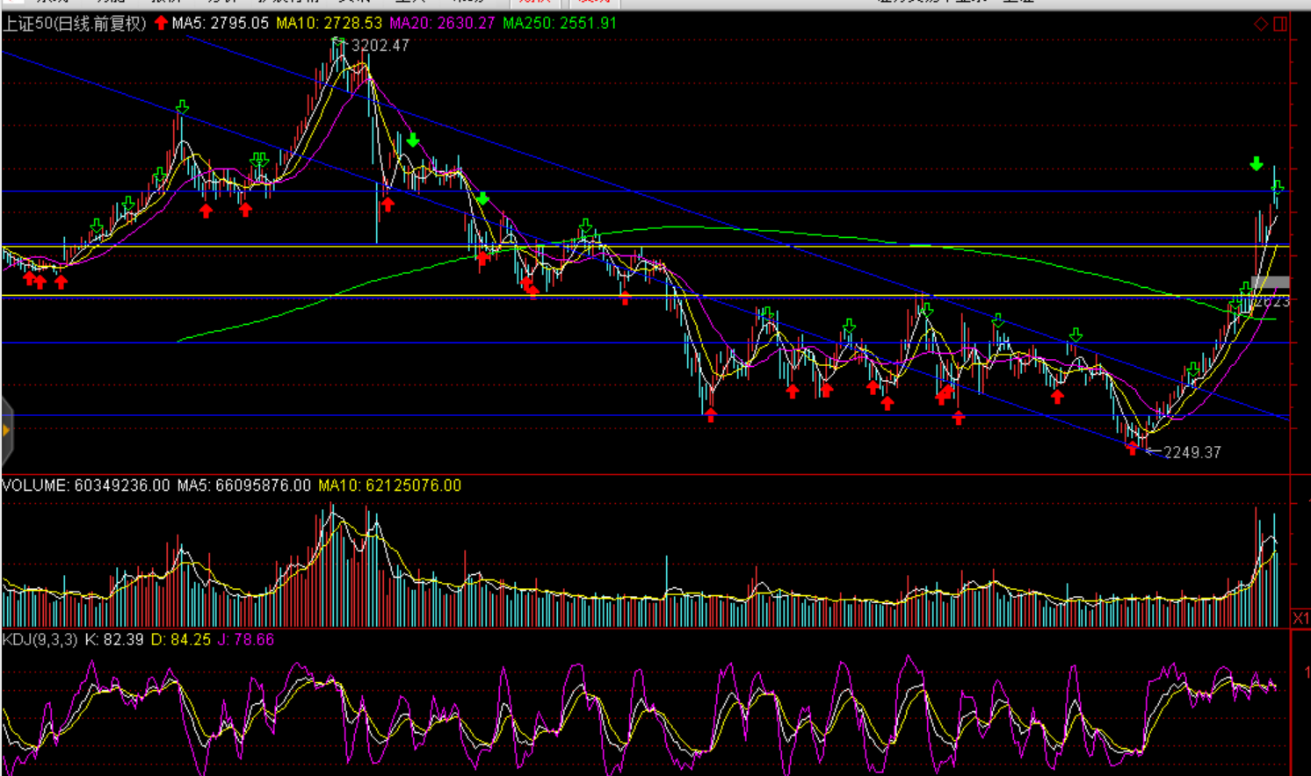Image resolution: width=1311 pixels, height=776 pixels.
Task: Select the white MA5: 2795.05 price label
Action: 221,24
